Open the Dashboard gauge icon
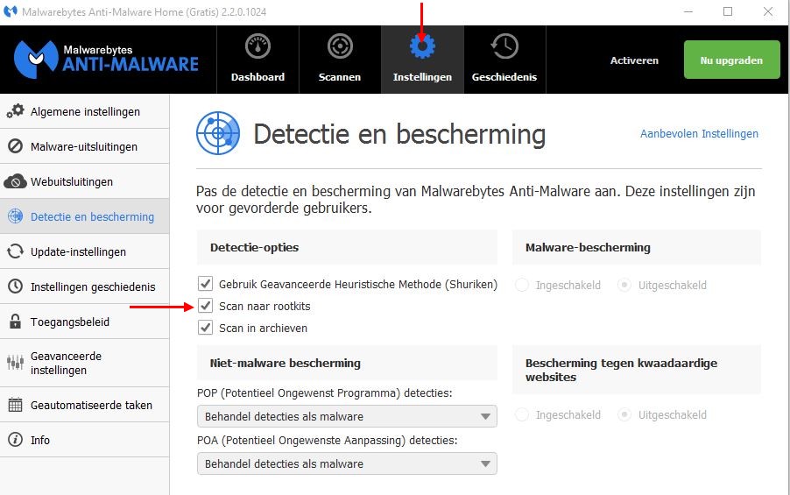This screenshot has height=495, width=790. [258, 46]
